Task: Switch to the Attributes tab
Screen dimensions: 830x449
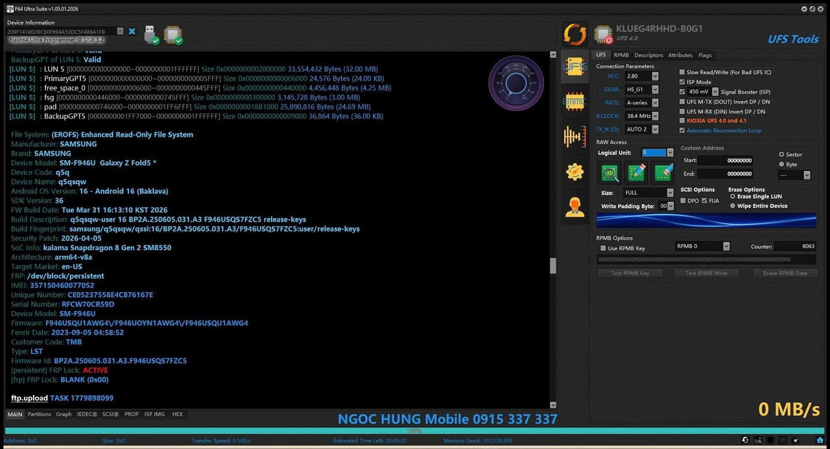Action: 680,55
